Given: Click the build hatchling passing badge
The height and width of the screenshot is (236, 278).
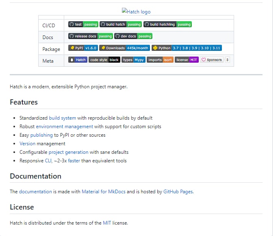Looking at the screenshot, I should [x=167, y=24].
